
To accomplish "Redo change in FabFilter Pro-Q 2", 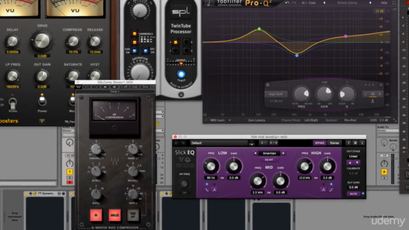I will [x=294, y=3].
